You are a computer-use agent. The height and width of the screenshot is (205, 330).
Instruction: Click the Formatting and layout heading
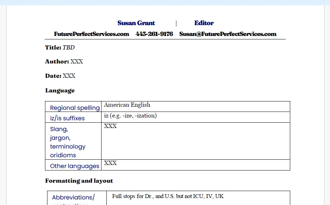pos(79,181)
